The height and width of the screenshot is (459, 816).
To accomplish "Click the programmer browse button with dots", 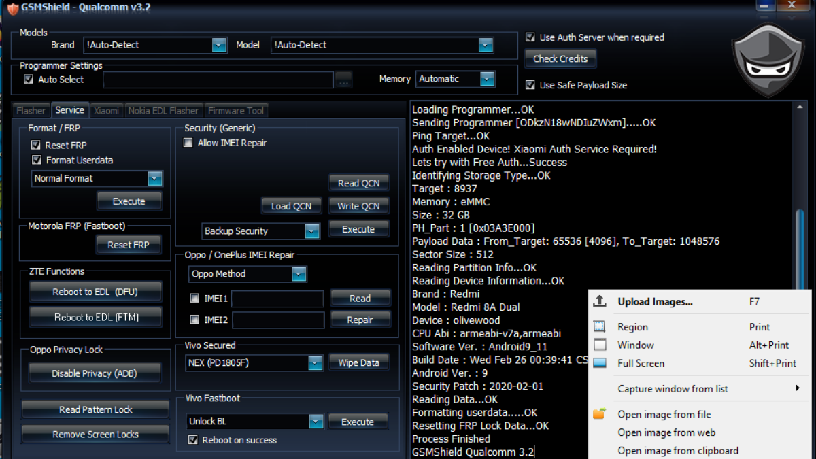I will 344,80.
